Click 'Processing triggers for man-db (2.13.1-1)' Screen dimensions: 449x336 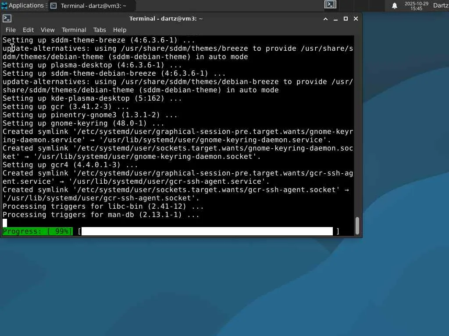point(101,214)
